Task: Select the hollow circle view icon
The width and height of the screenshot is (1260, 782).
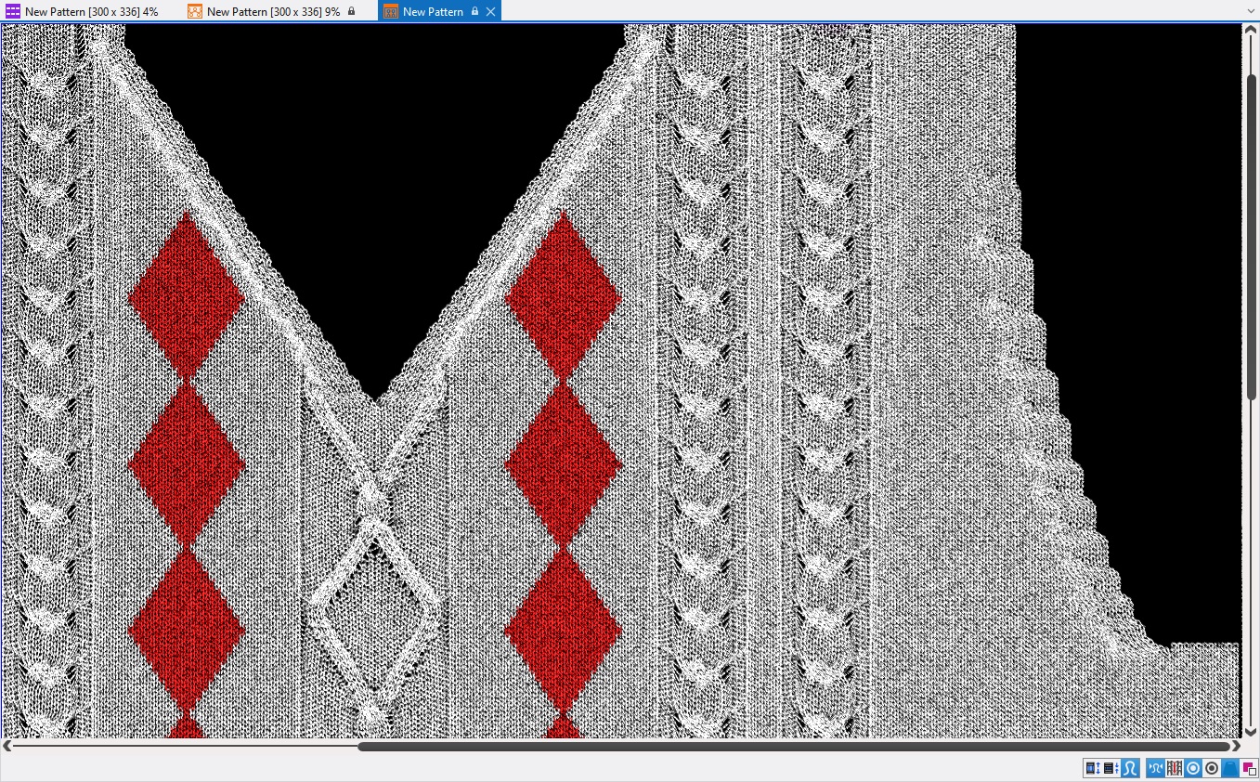Action: [x=1193, y=768]
